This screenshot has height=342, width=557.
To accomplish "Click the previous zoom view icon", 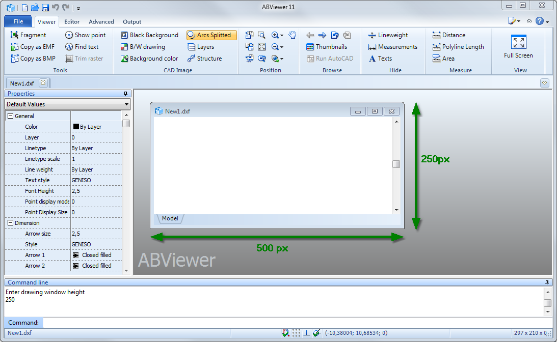I will coord(262,58).
